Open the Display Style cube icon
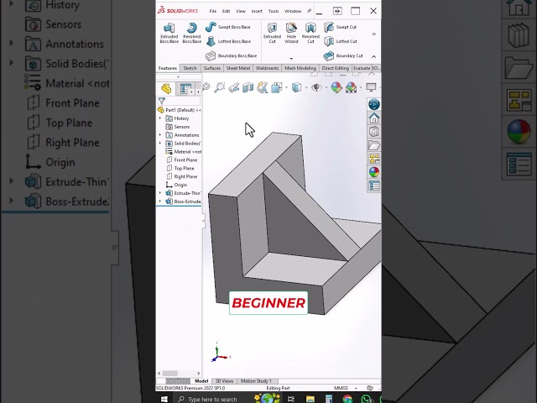Viewport: 537px width, 403px height. [x=296, y=87]
